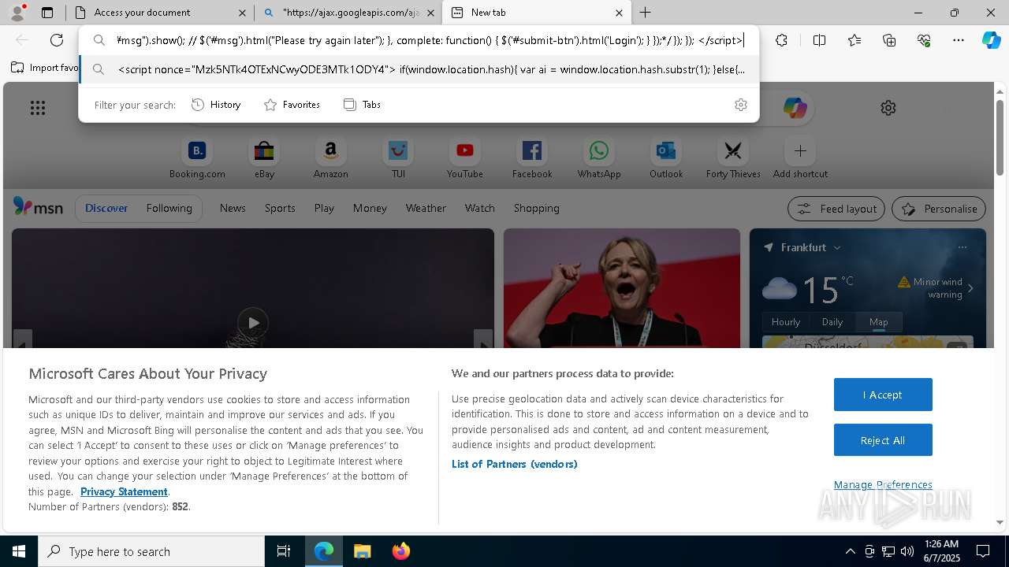Open the Shopping menu item

tap(537, 208)
